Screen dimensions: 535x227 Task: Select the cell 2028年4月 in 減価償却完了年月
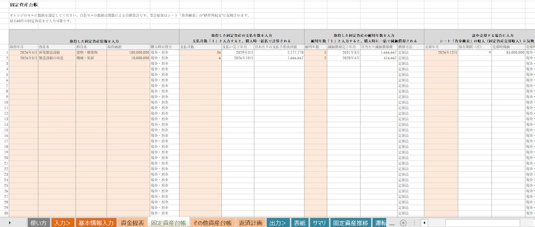[343, 58]
